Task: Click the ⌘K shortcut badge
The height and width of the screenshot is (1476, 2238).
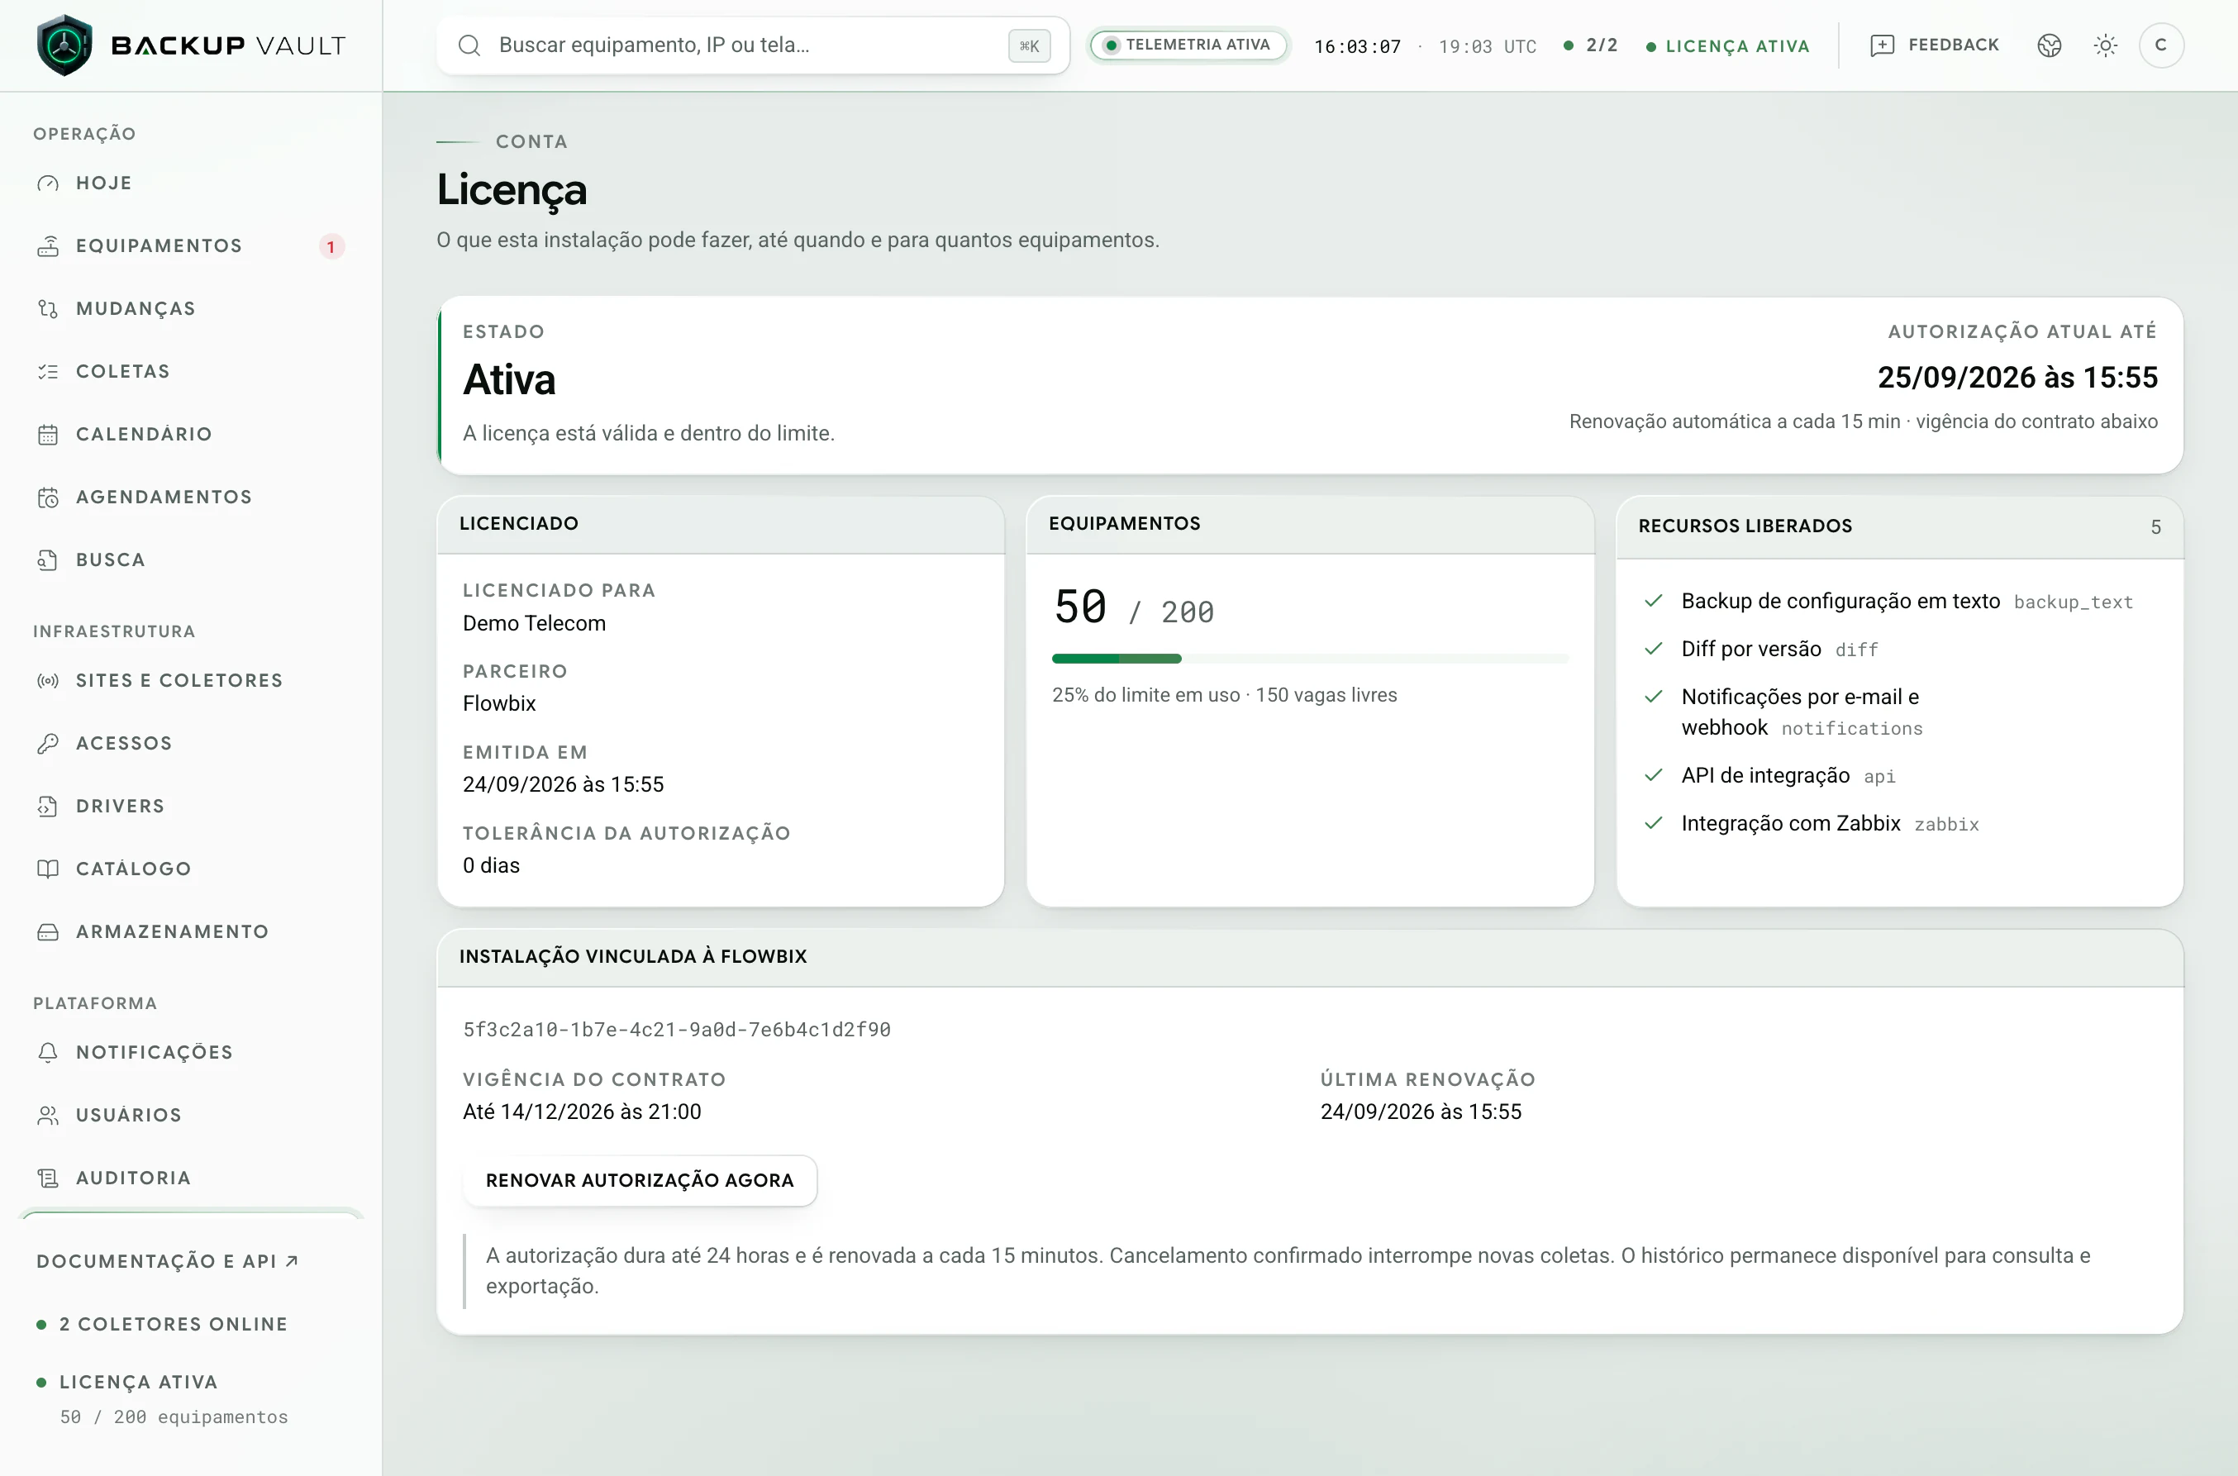Action: click(x=1029, y=45)
